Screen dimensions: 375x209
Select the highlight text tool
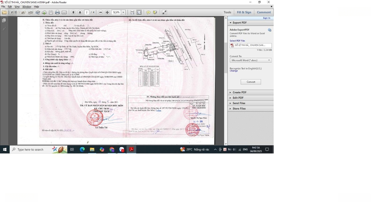pyautogui.click(x=155, y=12)
